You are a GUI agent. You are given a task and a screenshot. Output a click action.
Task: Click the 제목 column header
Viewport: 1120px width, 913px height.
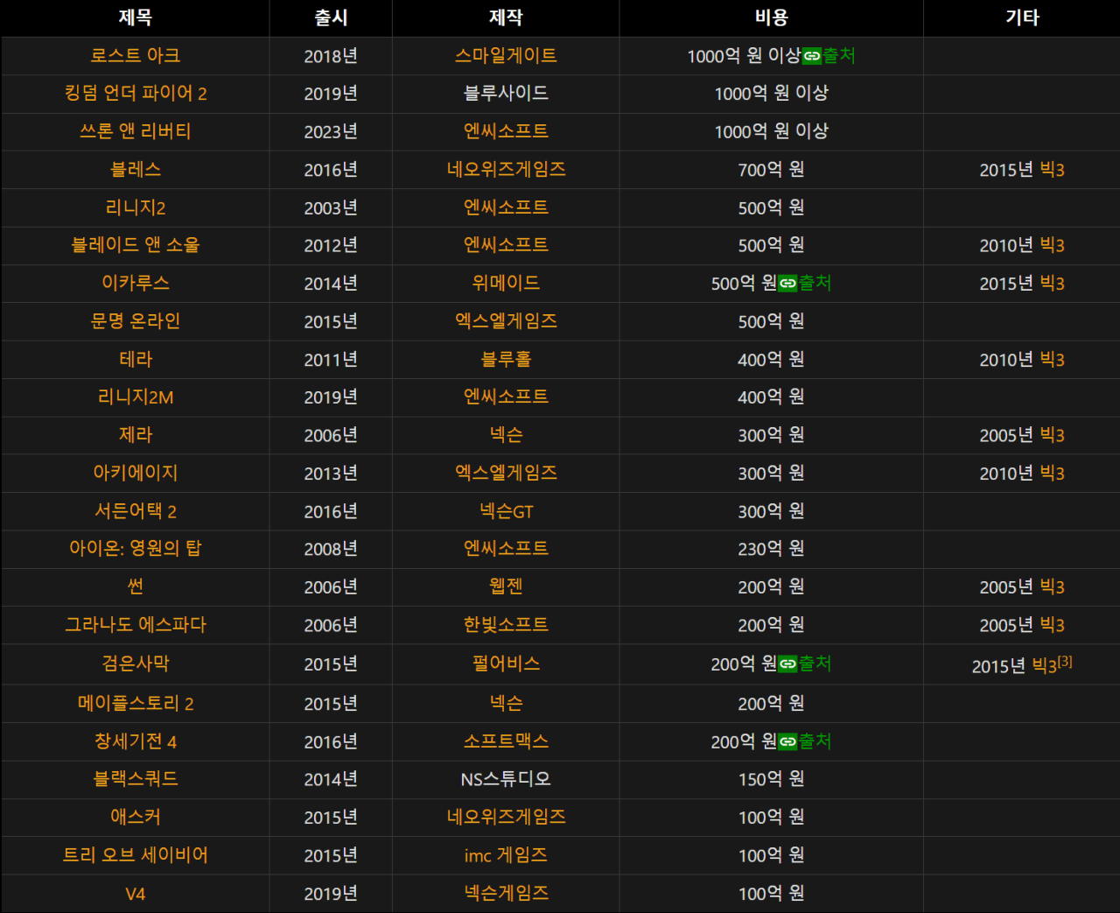[136, 18]
